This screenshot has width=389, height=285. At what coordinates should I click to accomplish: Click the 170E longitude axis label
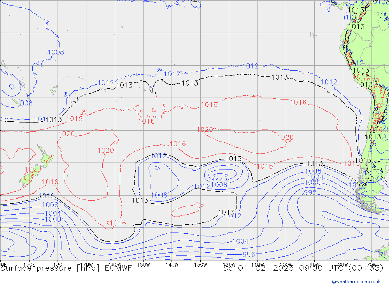coord(30,264)
